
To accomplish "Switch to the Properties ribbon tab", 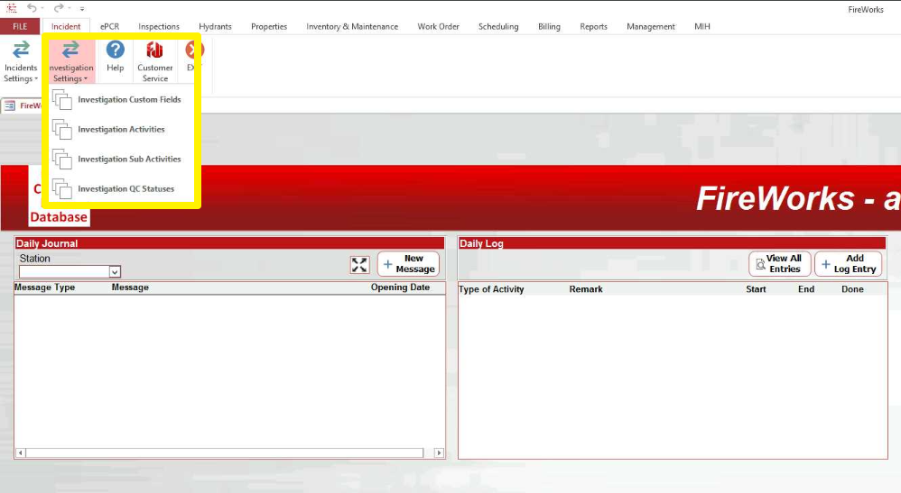I will (269, 26).
